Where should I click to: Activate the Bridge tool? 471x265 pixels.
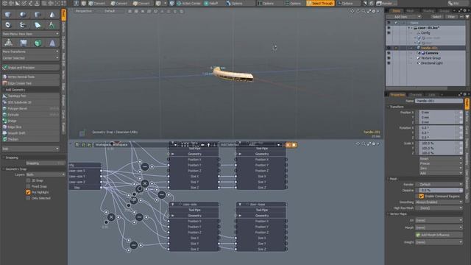coord(30,121)
